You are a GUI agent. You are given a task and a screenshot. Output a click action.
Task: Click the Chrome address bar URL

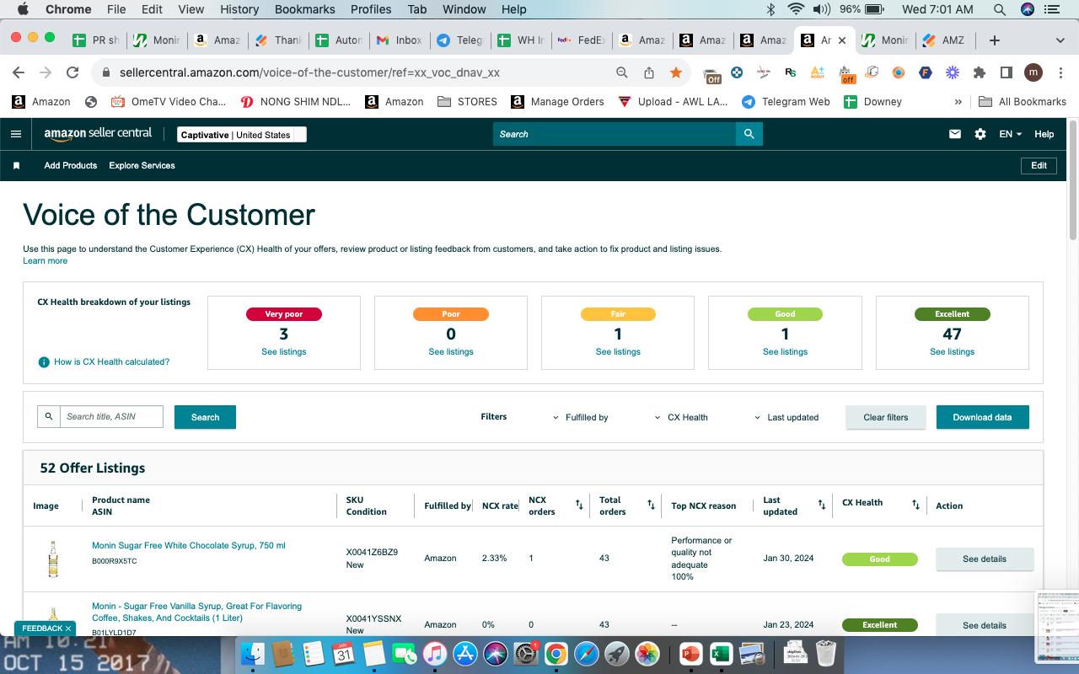pos(309,72)
